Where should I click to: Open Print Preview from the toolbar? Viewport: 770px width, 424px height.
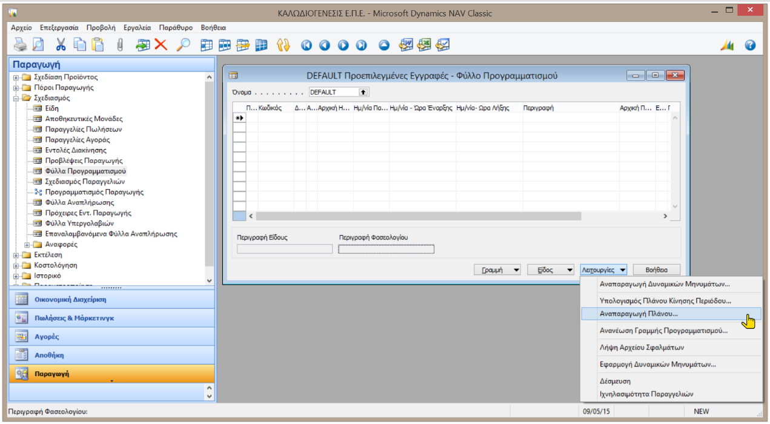[38, 44]
